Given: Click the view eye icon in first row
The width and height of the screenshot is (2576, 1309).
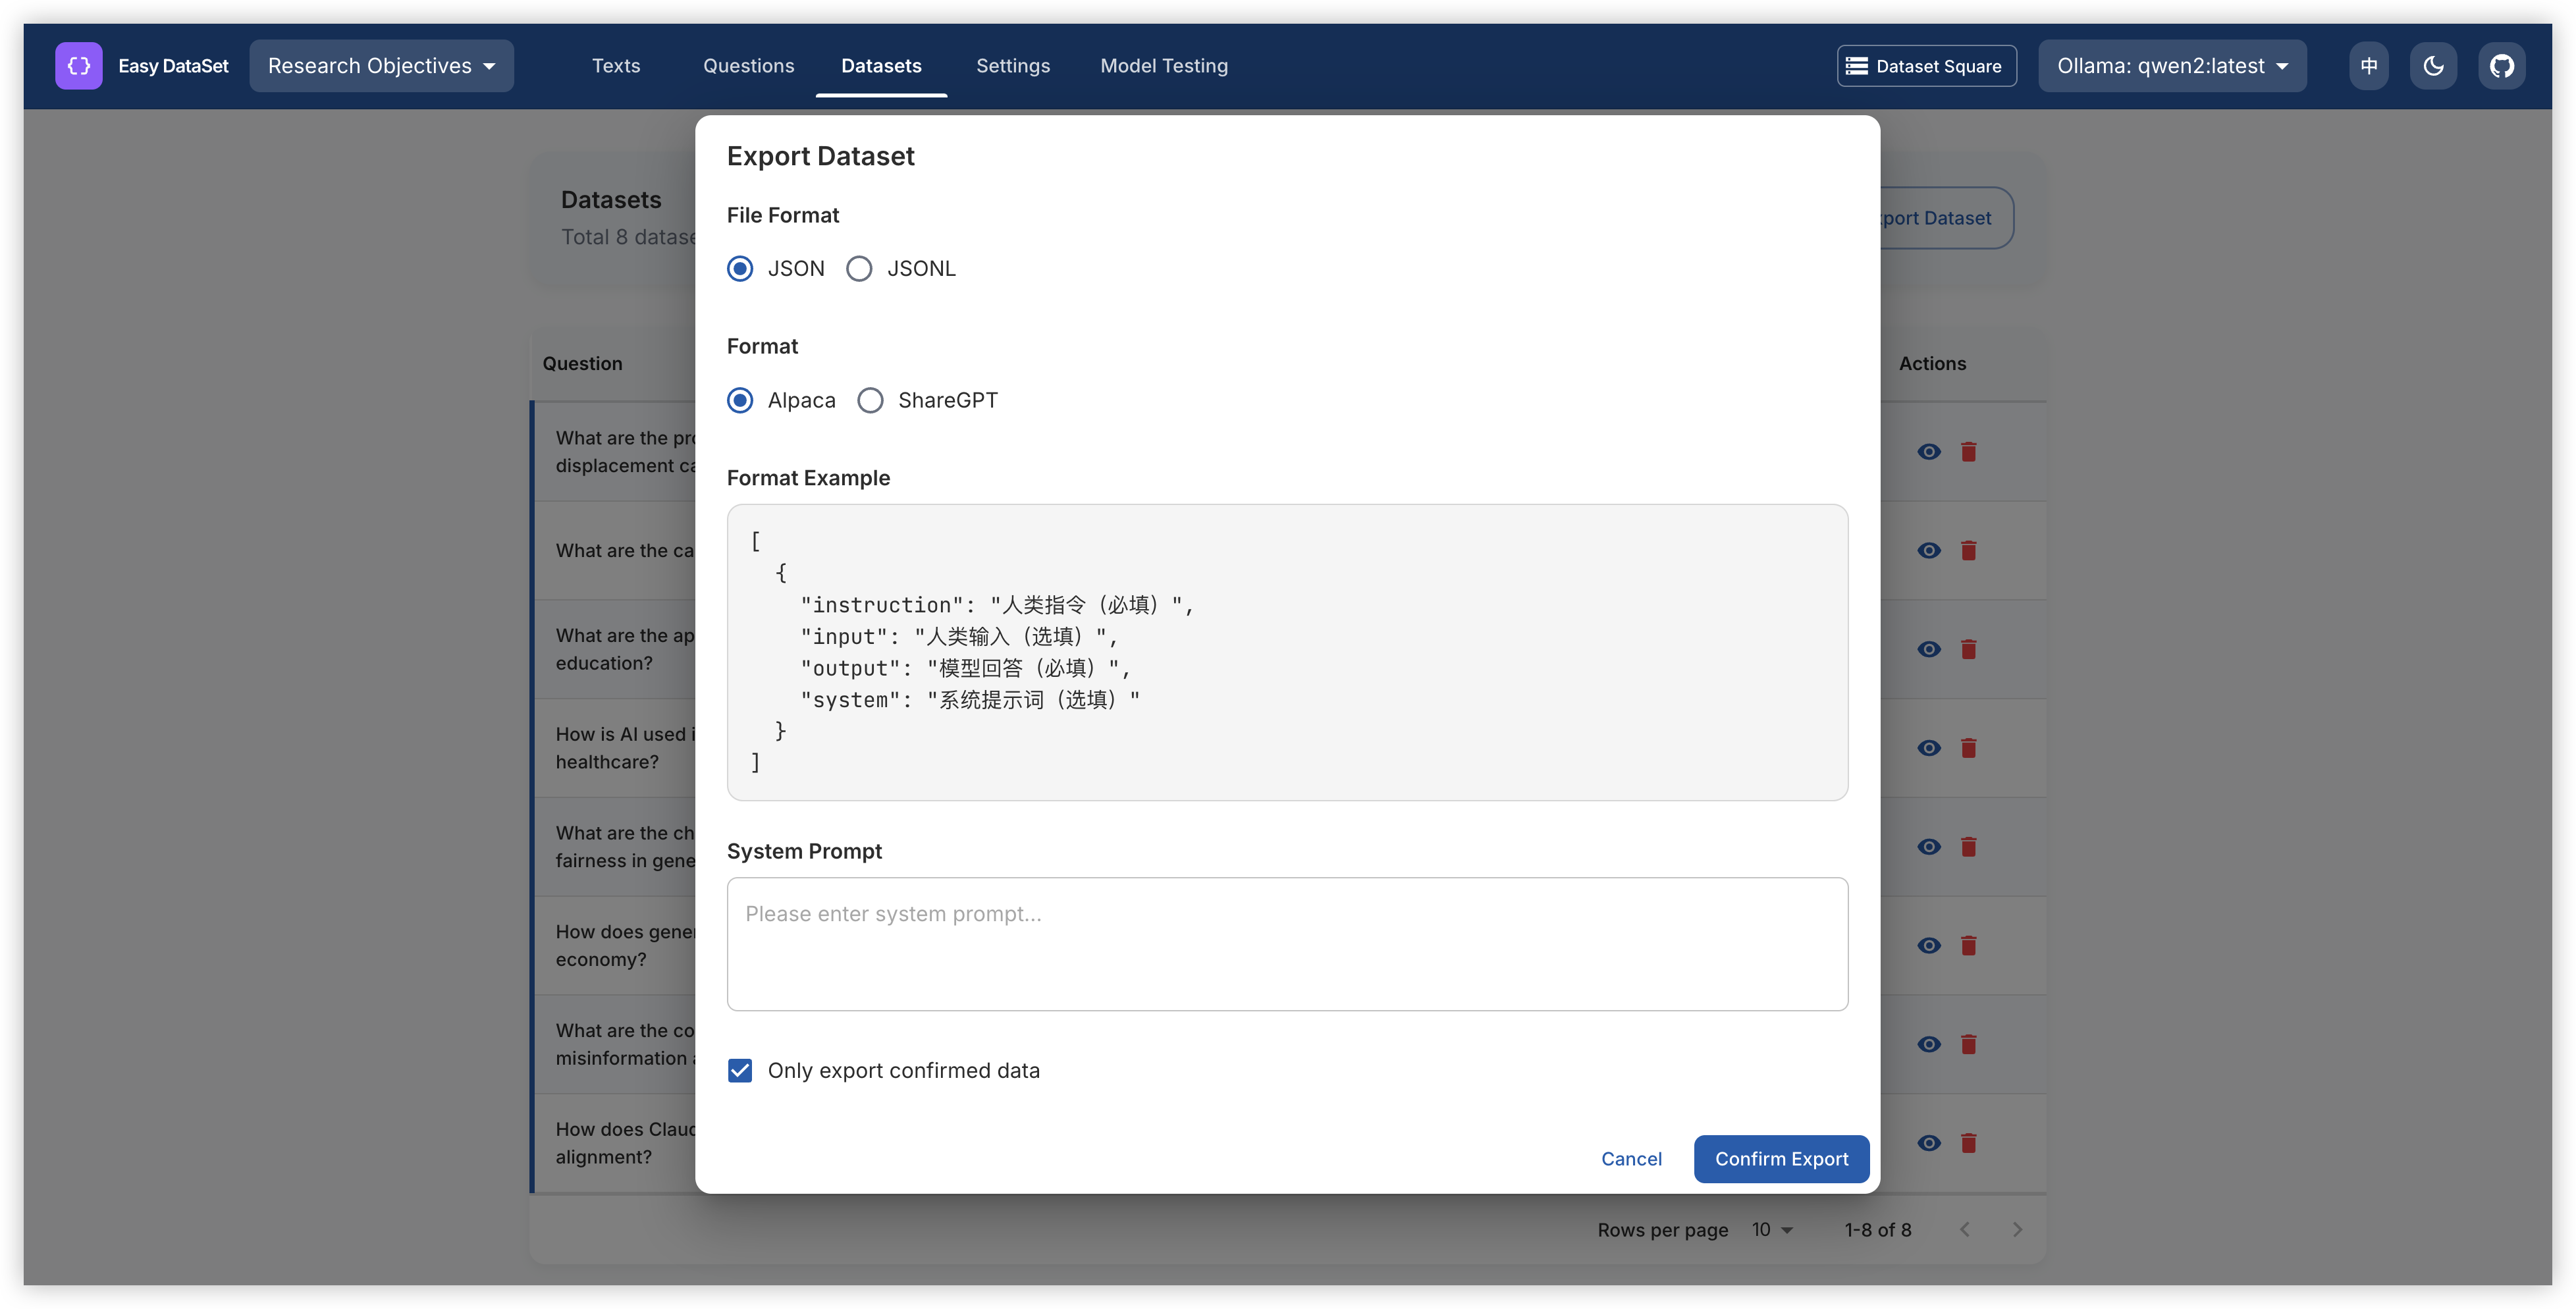Looking at the screenshot, I should pyautogui.click(x=1928, y=452).
